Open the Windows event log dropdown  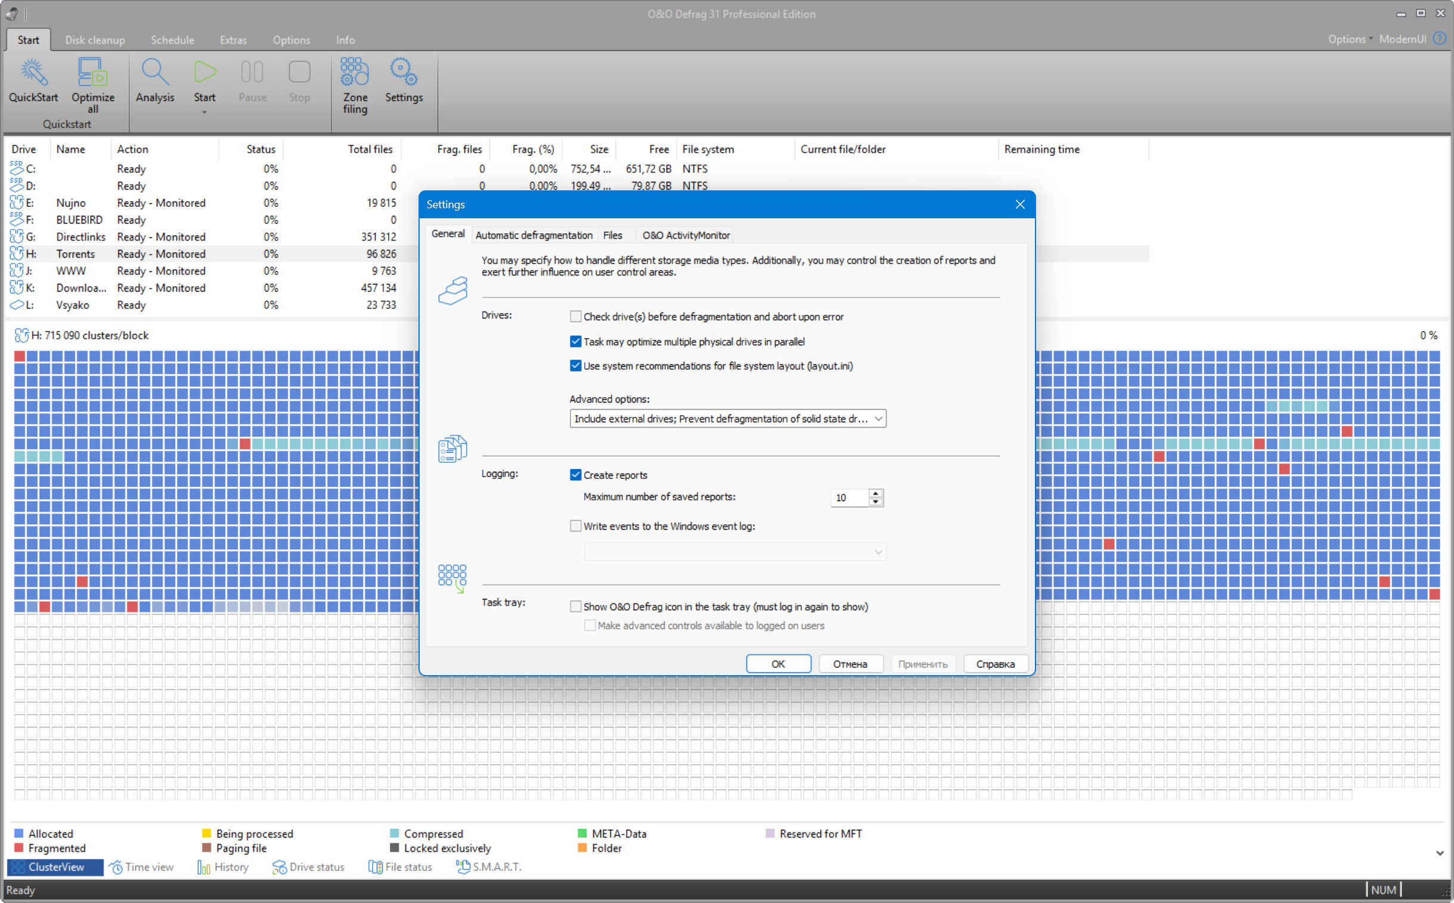point(878,552)
